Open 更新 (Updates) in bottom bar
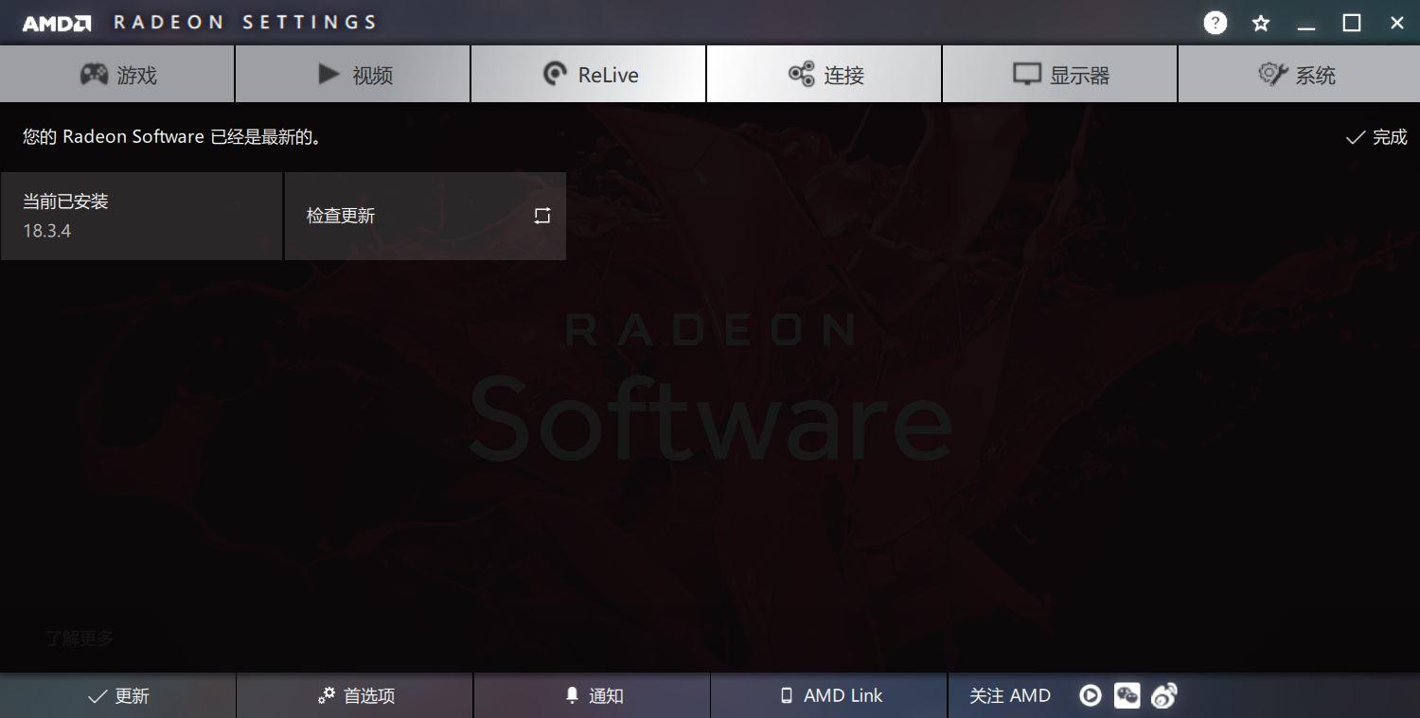Viewport: 1420px width, 718px height. point(117,695)
